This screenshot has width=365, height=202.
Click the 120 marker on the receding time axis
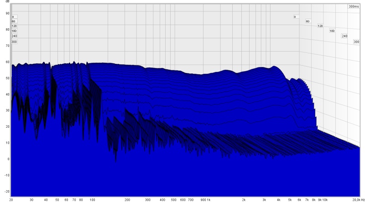coord(320,26)
